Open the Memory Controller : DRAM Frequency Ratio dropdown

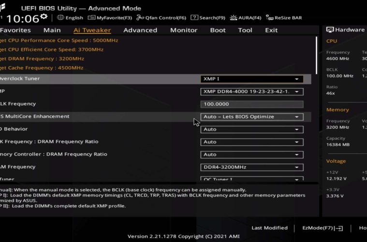[x=252, y=154]
